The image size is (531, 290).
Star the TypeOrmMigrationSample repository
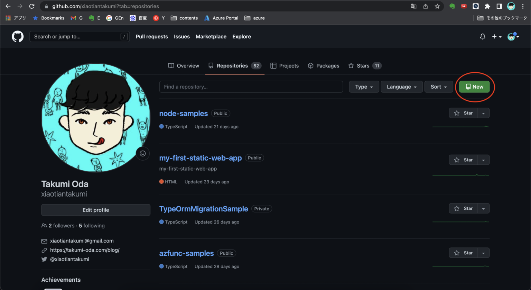463,208
